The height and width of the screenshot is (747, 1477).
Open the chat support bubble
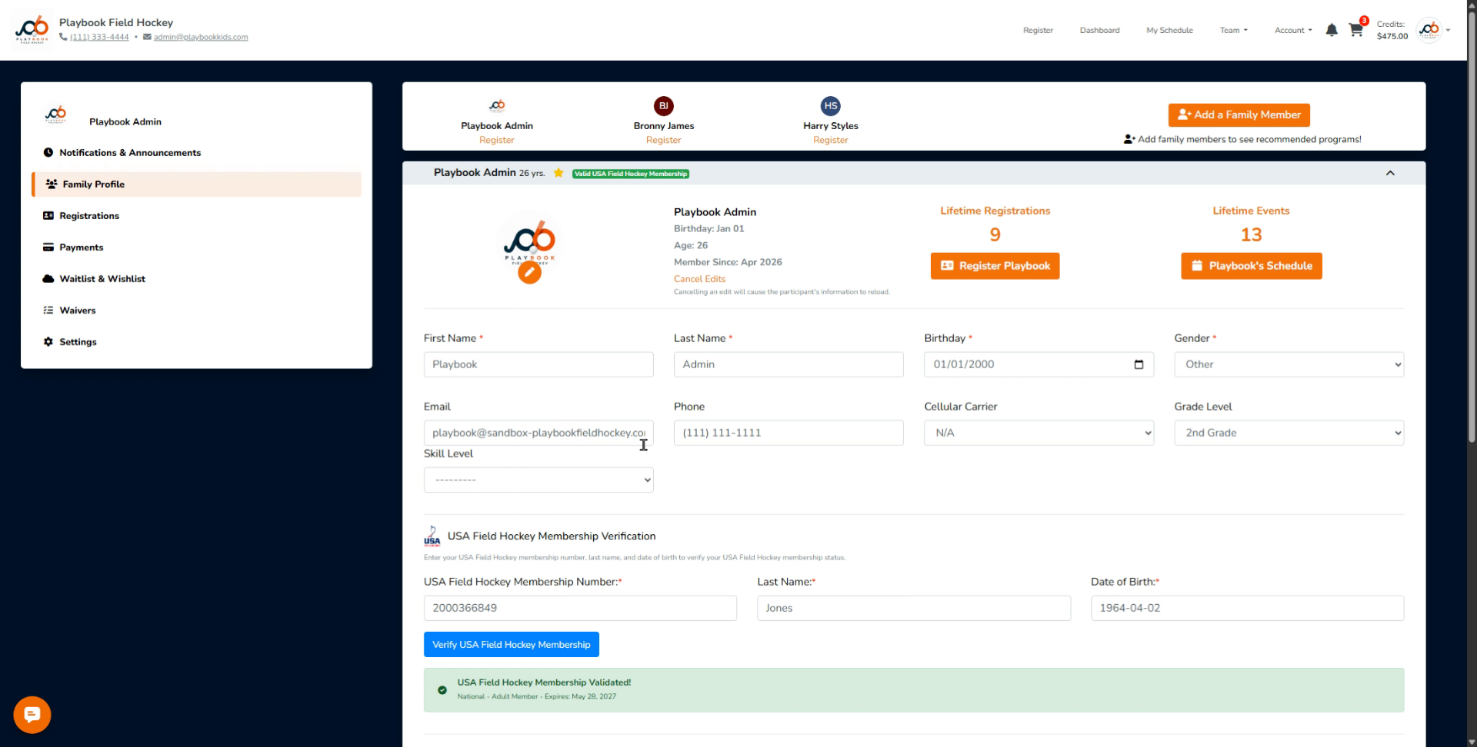tap(32, 715)
